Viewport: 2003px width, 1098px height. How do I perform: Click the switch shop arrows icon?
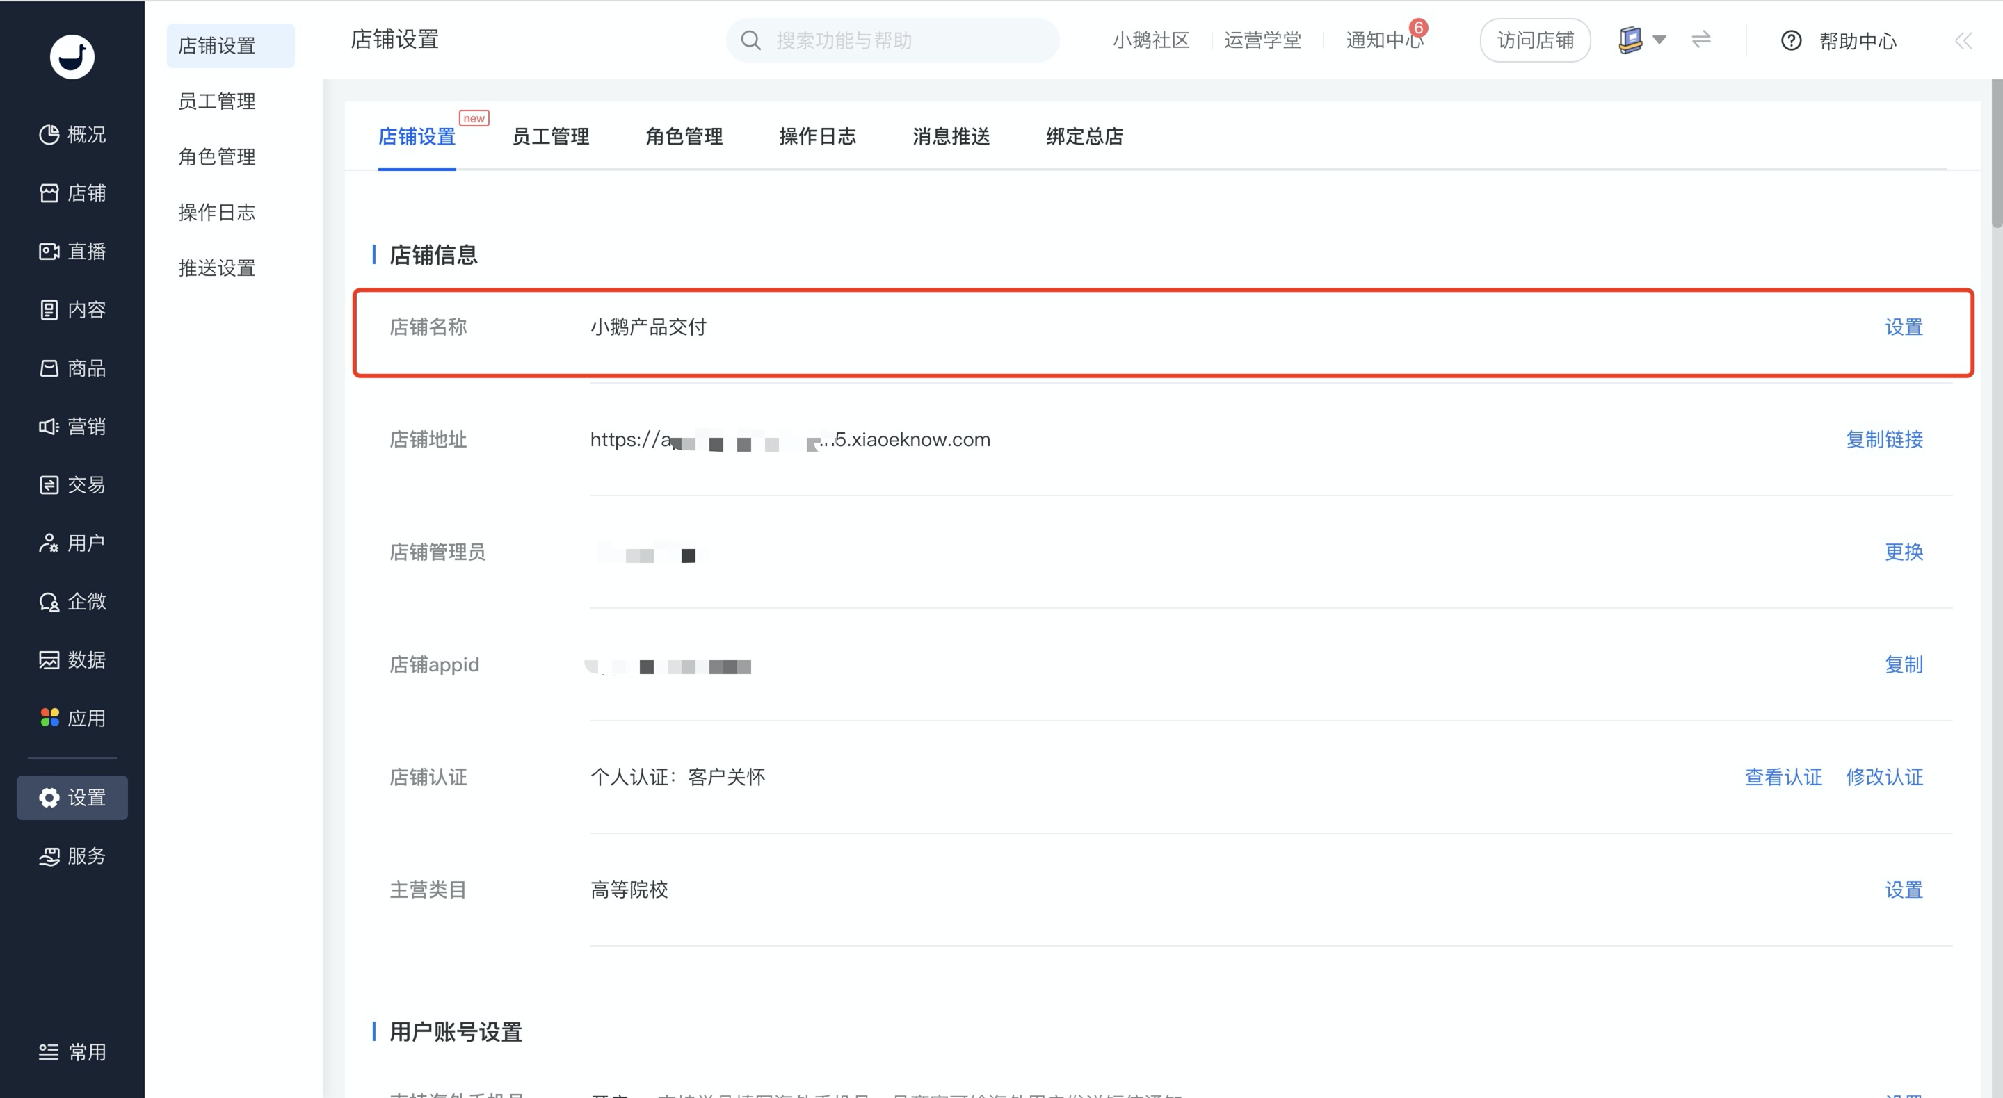tap(1700, 40)
